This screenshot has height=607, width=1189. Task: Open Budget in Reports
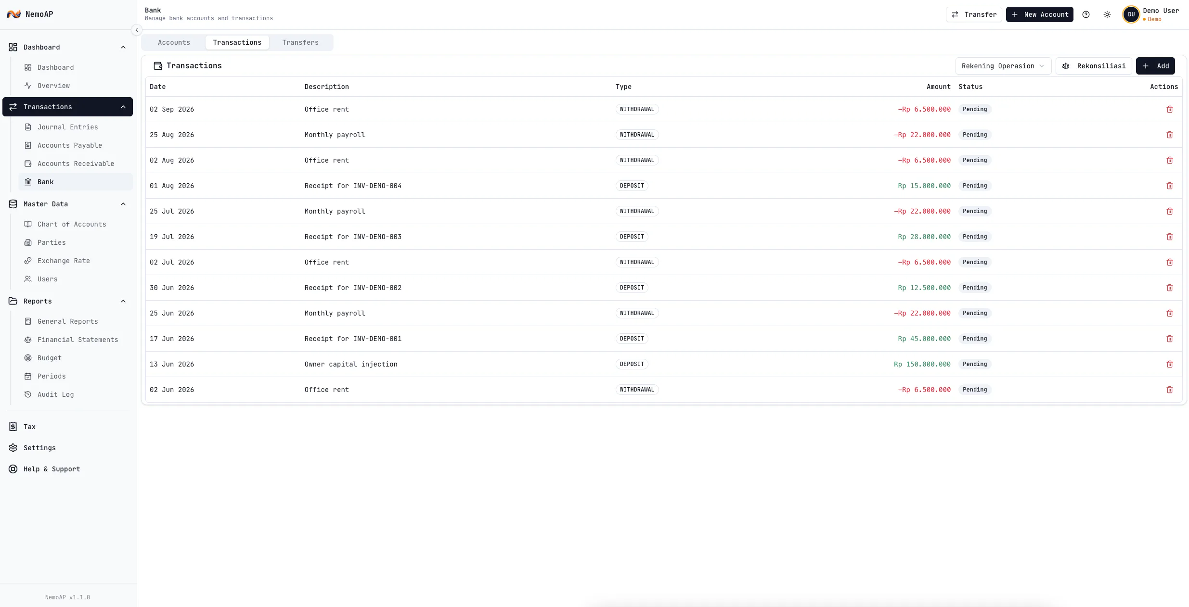pos(76,358)
